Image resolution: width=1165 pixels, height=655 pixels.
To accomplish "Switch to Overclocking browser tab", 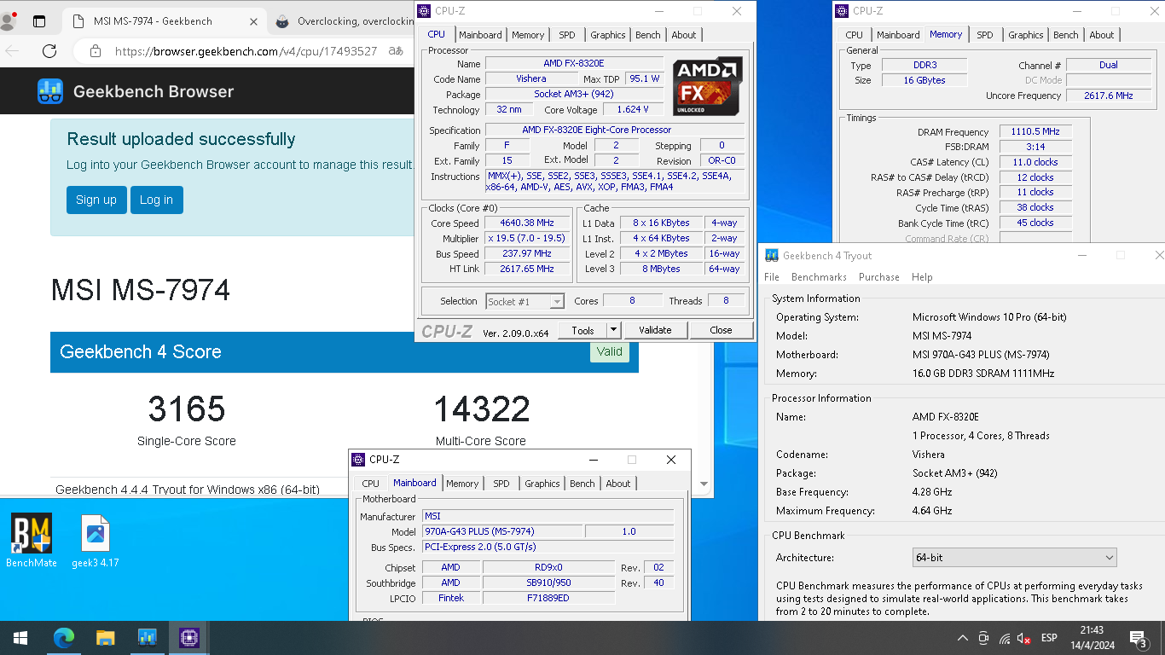I will click(344, 21).
